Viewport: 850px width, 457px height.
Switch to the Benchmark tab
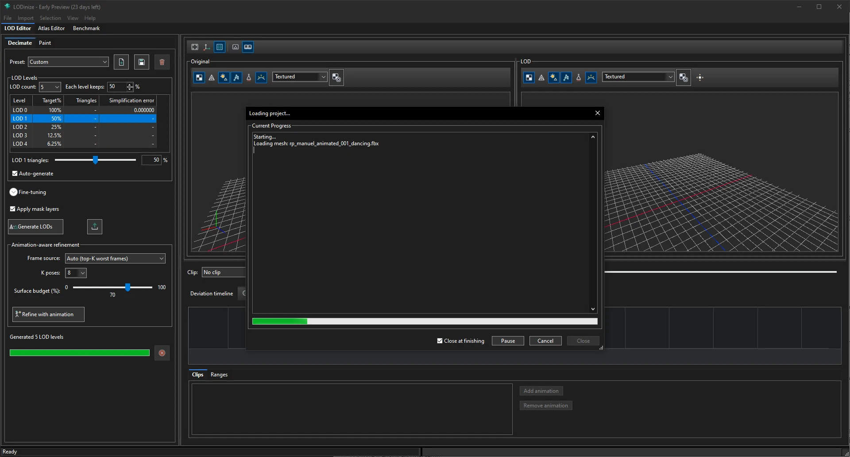[86, 28]
